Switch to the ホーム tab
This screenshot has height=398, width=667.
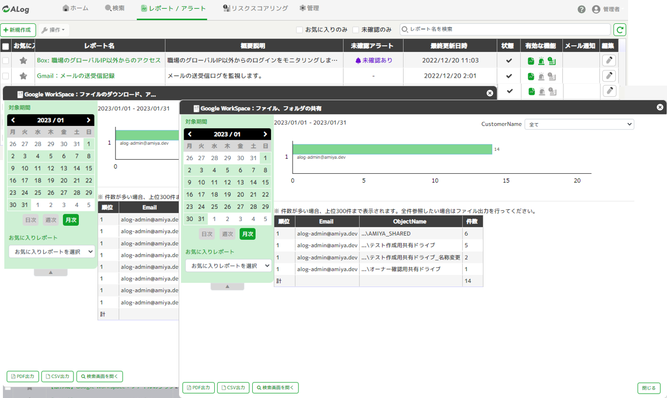click(x=76, y=8)
